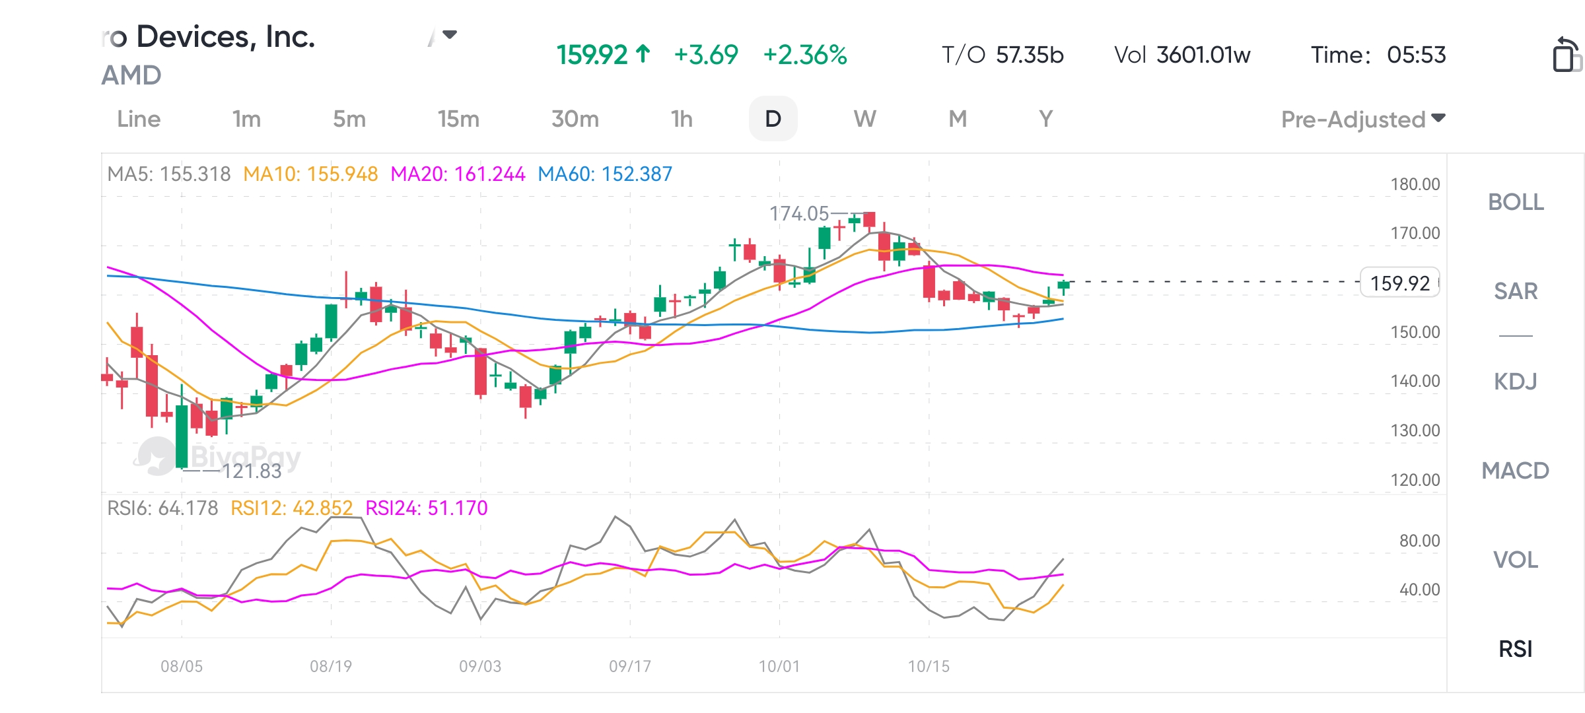Click the RSI12: 42.852 label
This screenshot has width=1585, height=713.
(292, 508)
